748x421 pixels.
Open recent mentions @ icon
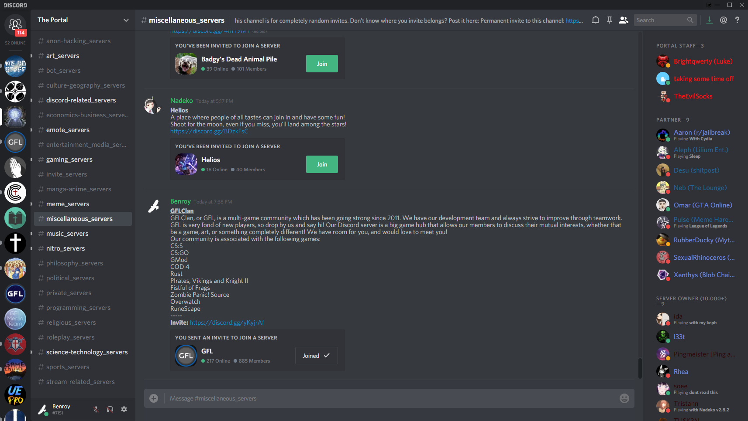tap(724, 20)
